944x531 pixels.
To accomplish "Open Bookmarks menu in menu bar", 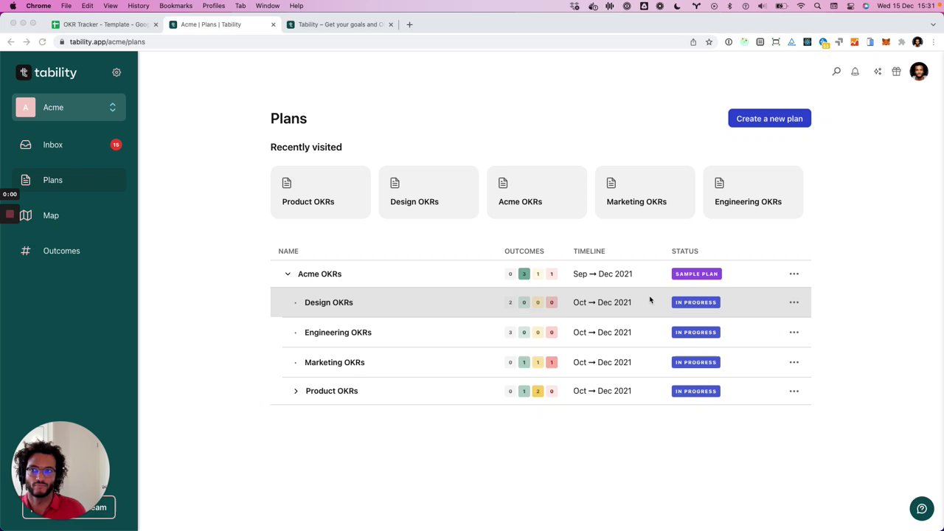I will click(176, 6).
